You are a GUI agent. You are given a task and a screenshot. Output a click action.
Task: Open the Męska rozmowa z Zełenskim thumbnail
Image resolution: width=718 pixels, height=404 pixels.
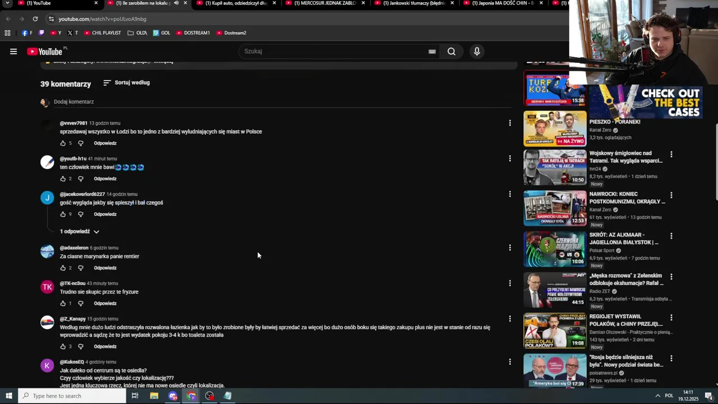(555, 290)
